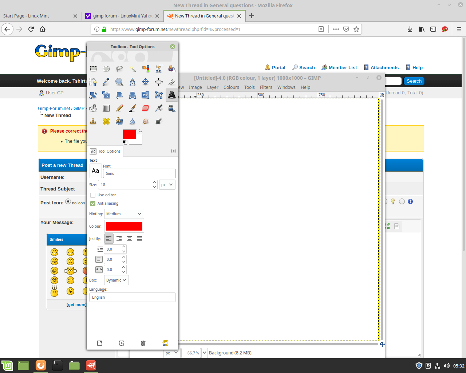Click the red text Colour swatch
This screenshot has width=466, height=373.
pos(124,226)
